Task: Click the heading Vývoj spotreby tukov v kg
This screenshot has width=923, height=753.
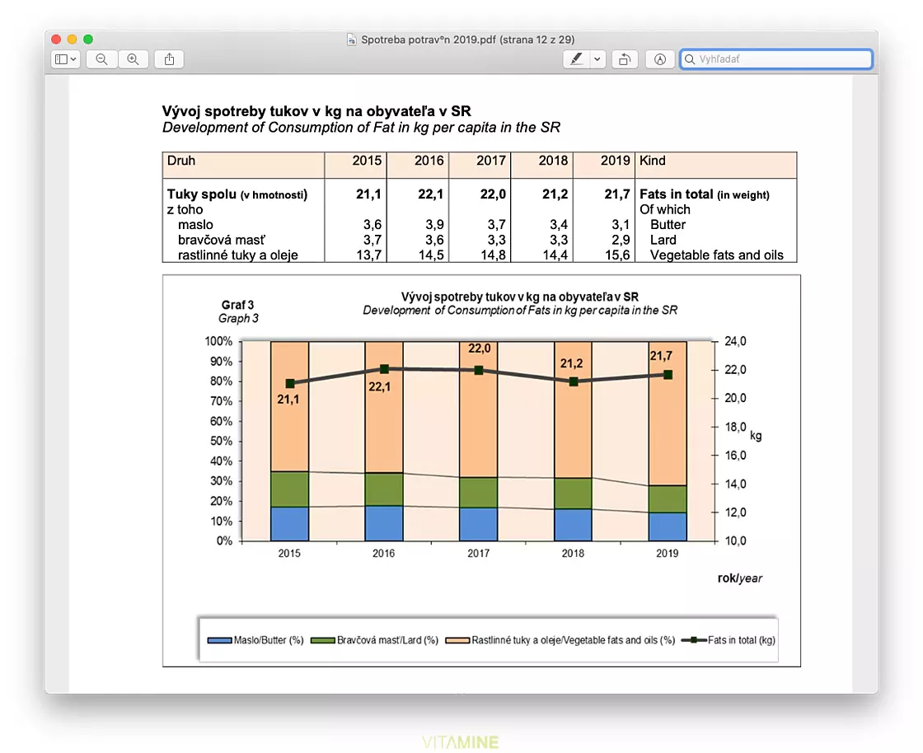Action: coord(316,111)
